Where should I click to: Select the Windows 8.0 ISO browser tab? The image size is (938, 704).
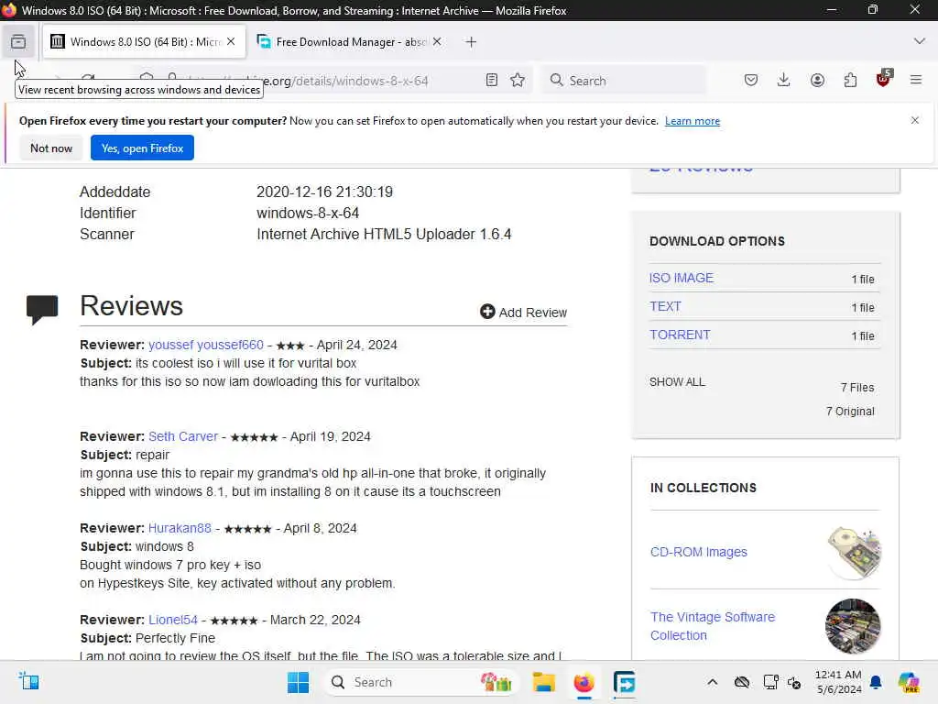point(144,41)
